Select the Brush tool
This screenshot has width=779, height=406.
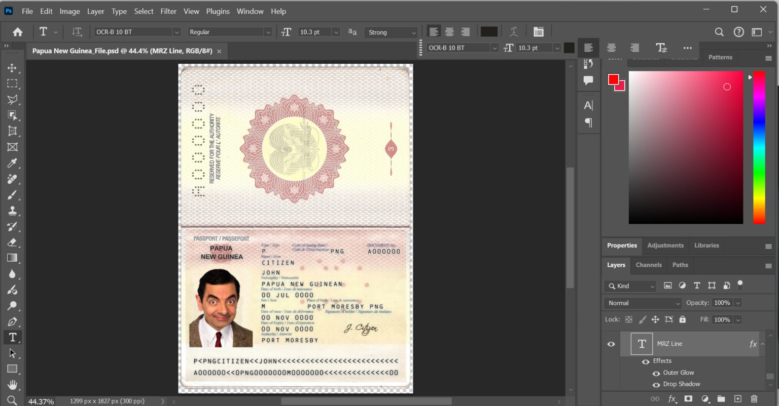point(12,195)
